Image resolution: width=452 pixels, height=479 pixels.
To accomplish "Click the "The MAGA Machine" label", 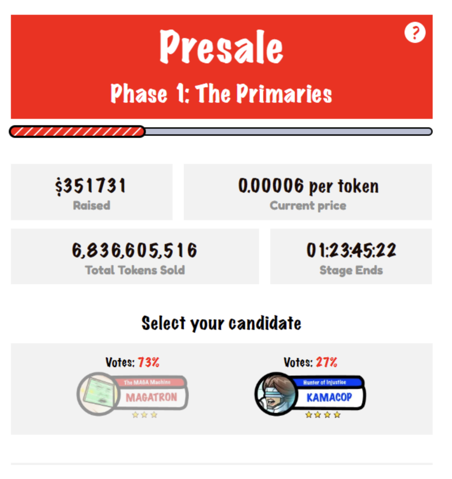I will [147, 382].
